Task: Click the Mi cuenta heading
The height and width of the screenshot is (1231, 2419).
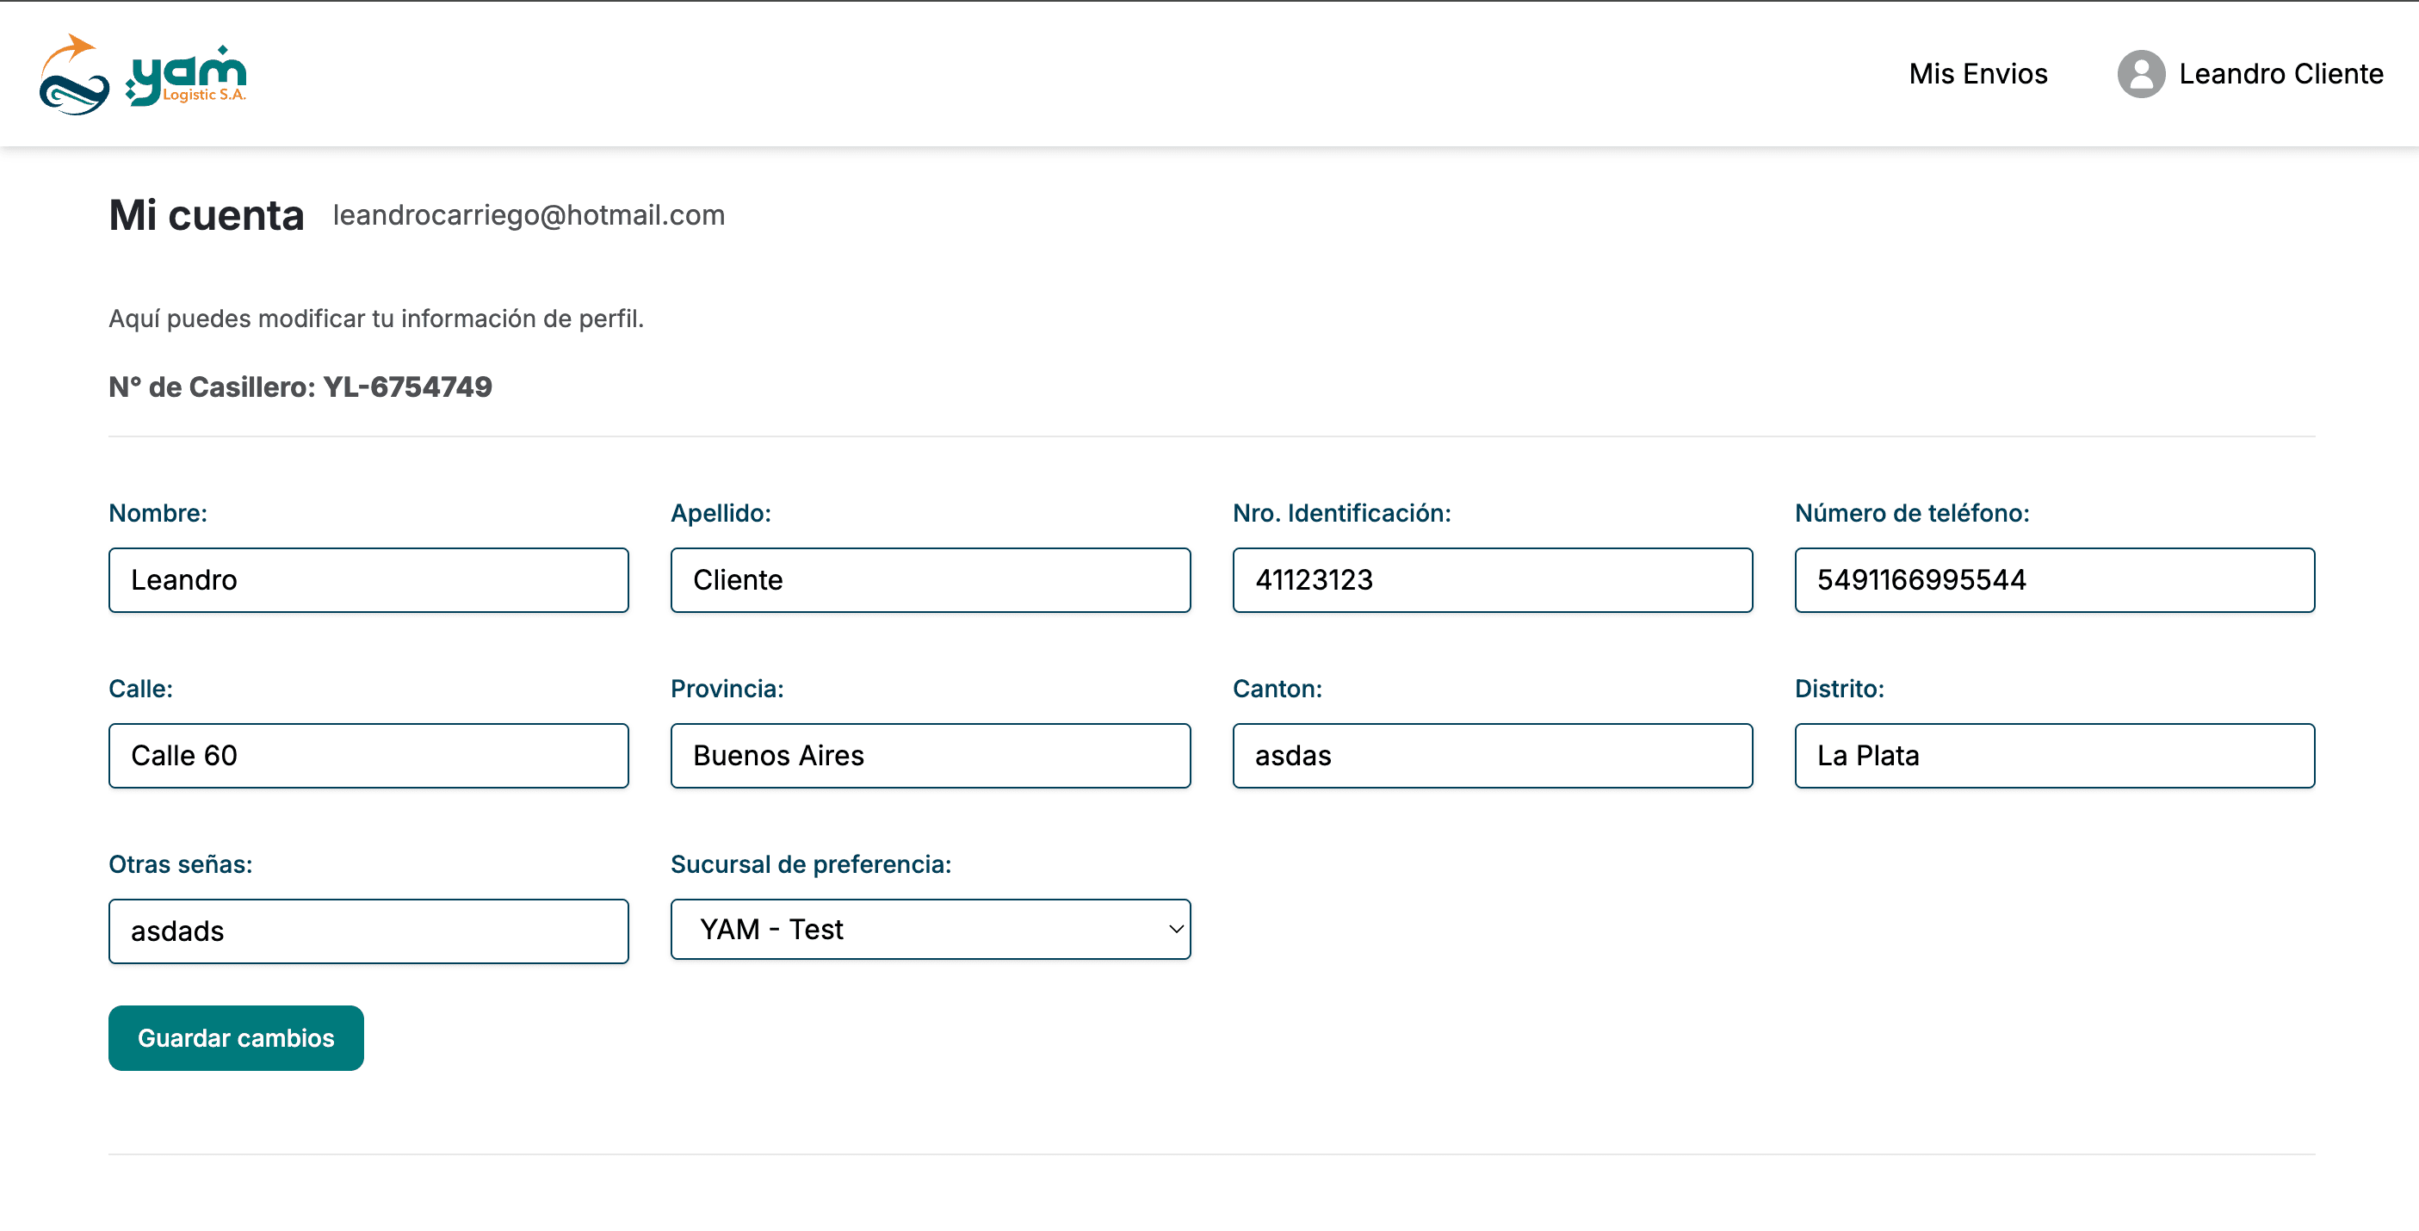Action: click(206, 215)
